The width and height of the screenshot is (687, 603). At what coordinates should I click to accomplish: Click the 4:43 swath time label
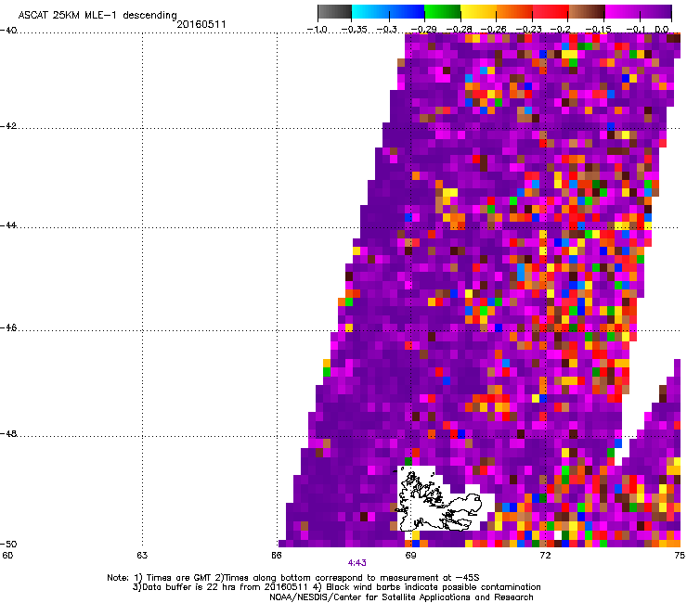(357, 563)
